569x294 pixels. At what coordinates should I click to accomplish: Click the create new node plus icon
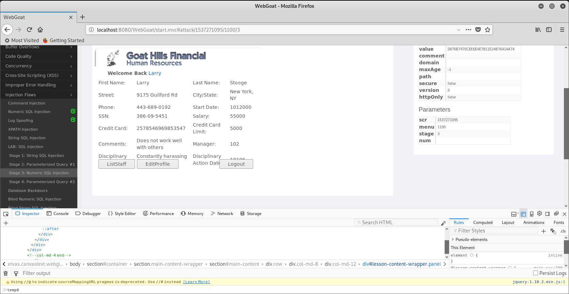tap(6, 223)
